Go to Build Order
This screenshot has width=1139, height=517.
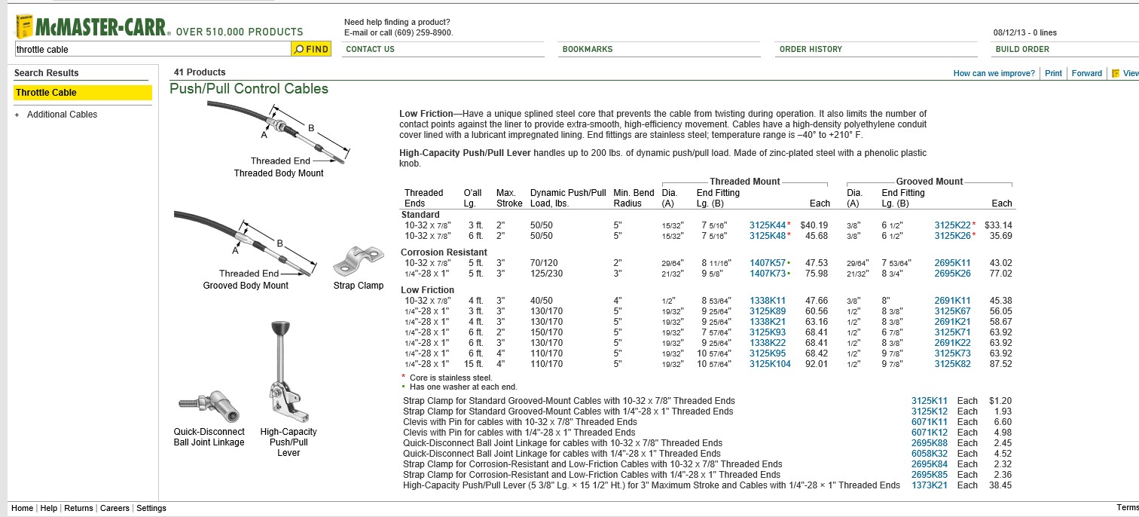1021,49
